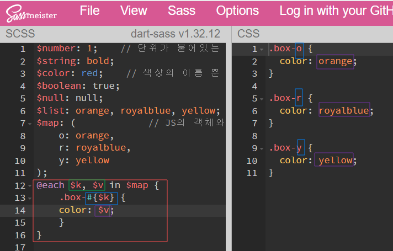Open the Sass menu
This screenshot has height=251, width=393.
[182, 11]
